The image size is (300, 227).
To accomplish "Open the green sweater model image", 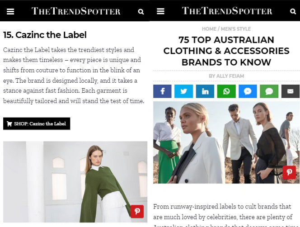I will coord(75,181).
